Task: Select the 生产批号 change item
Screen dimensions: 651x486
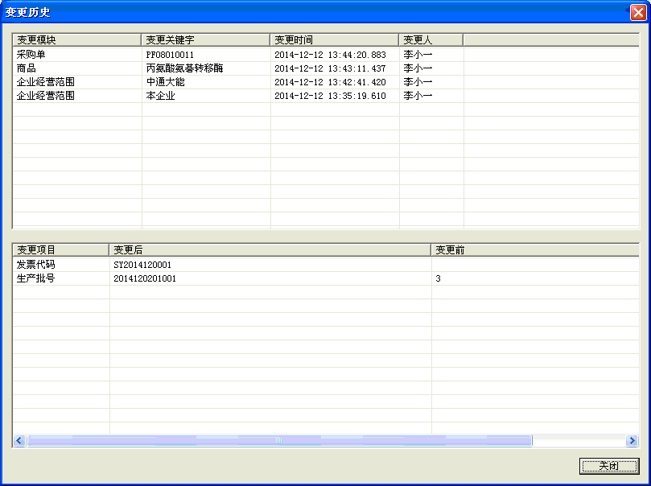Action: (x=35, y=278)
